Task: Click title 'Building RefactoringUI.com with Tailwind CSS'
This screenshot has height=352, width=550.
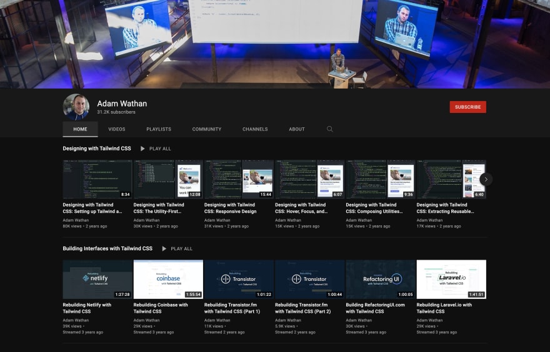Action: (376, 308)
